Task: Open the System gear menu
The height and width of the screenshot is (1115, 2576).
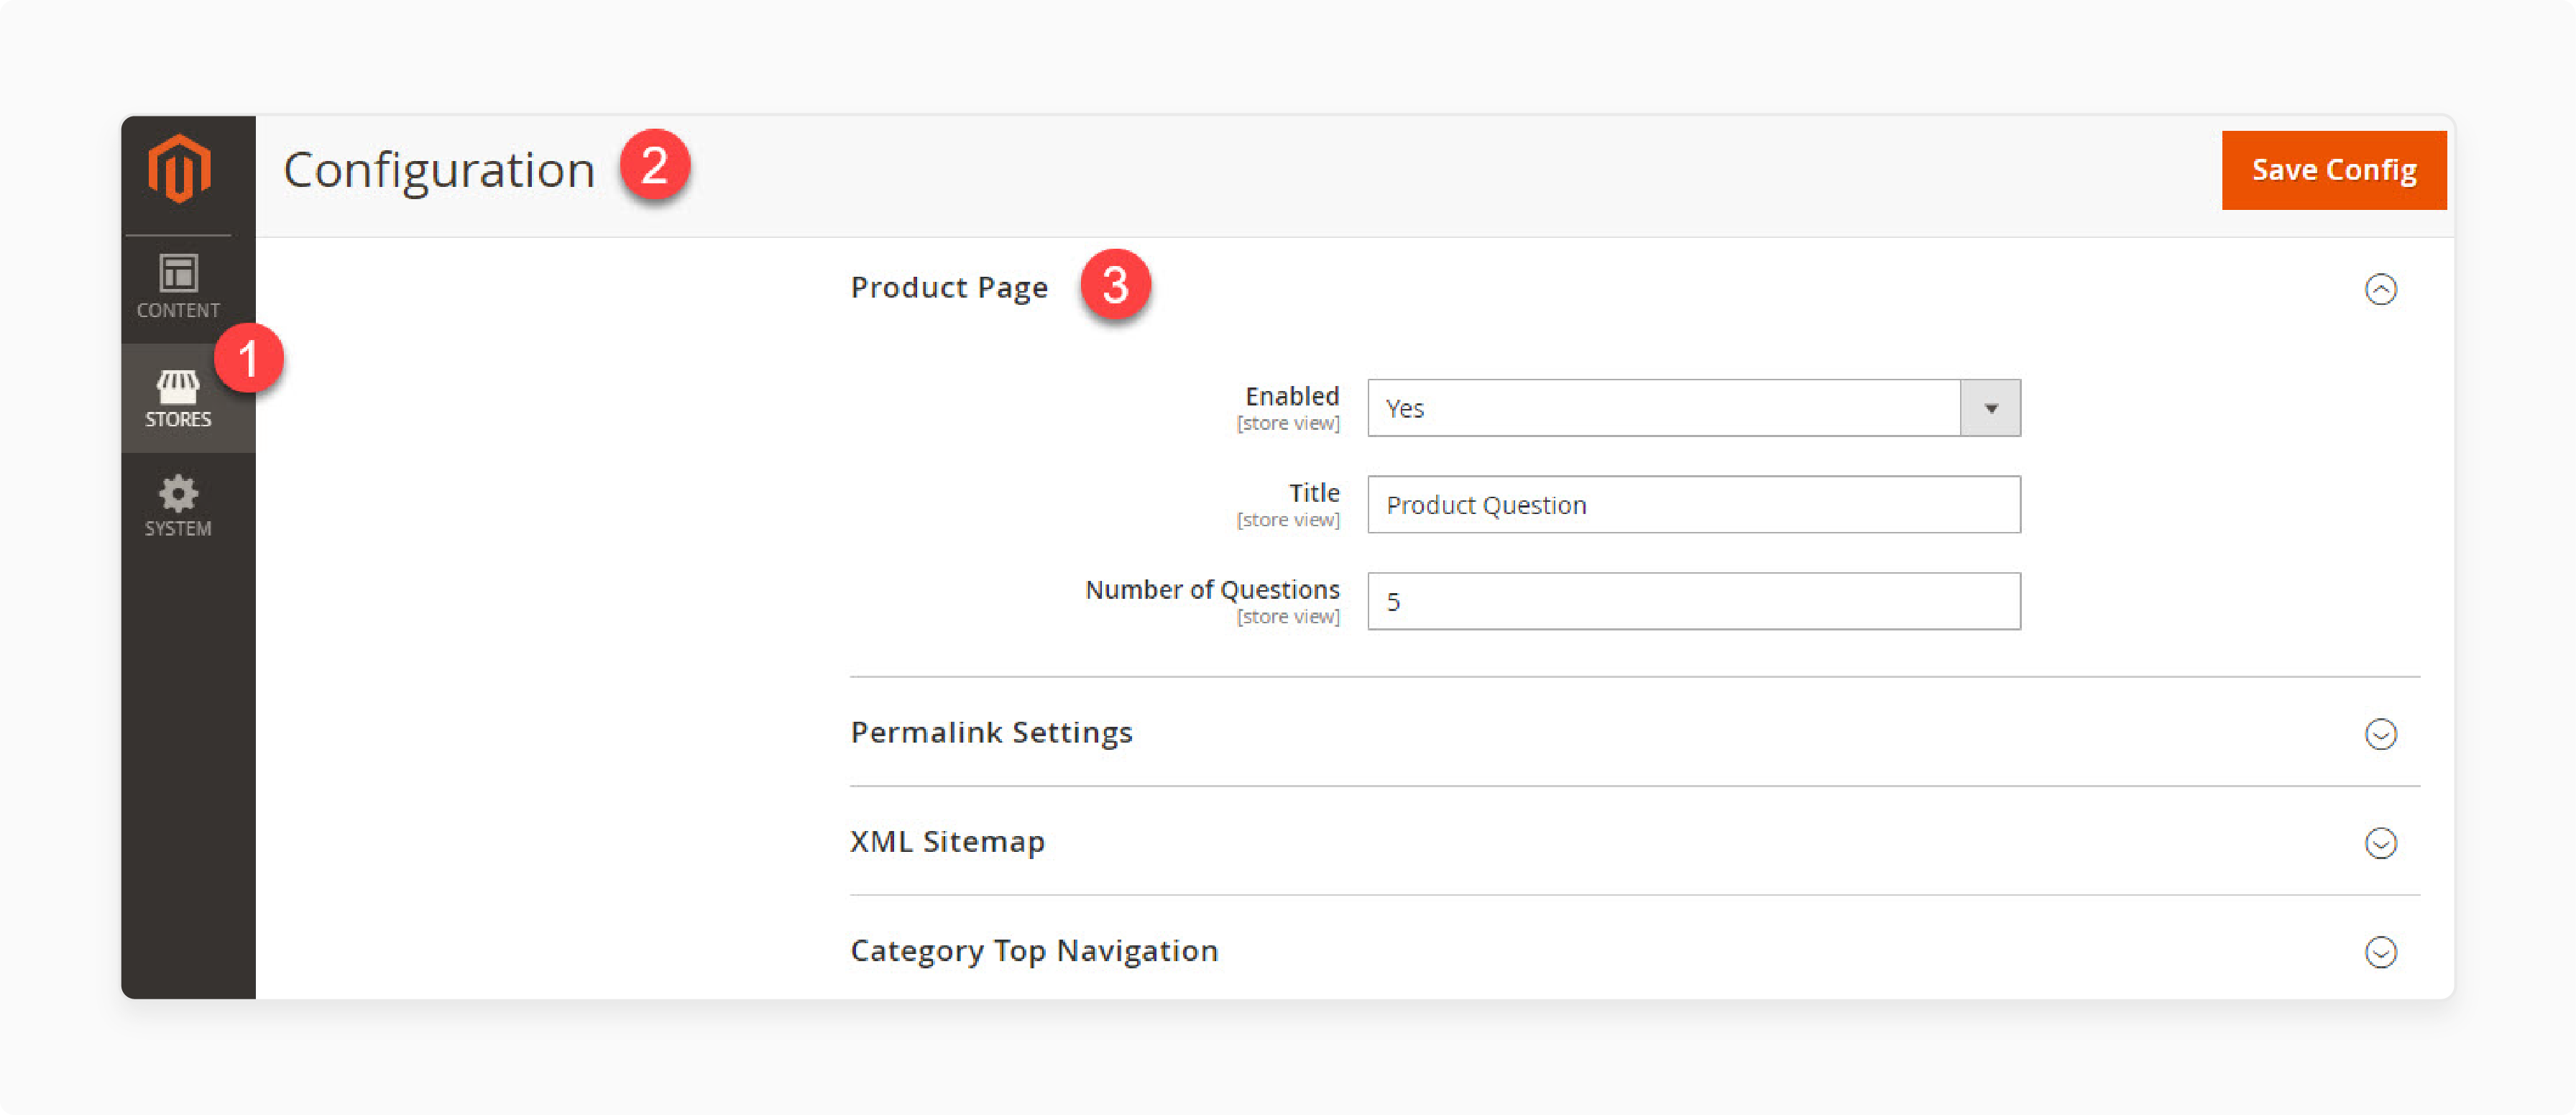Action: tap(178, 506)
